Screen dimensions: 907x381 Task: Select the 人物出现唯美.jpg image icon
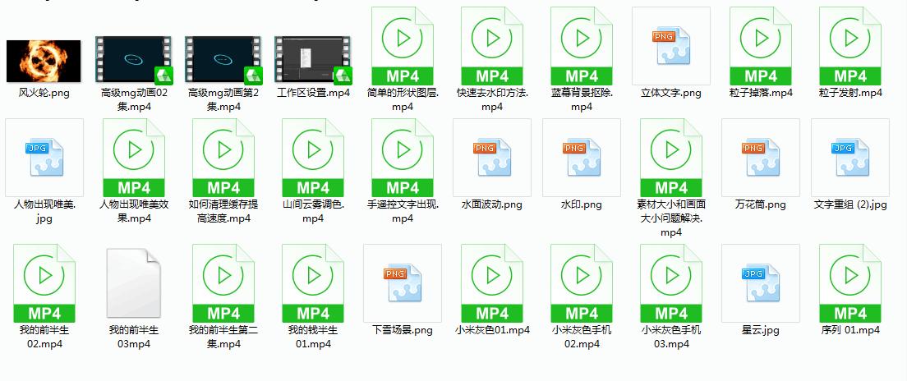click(44, 158)
